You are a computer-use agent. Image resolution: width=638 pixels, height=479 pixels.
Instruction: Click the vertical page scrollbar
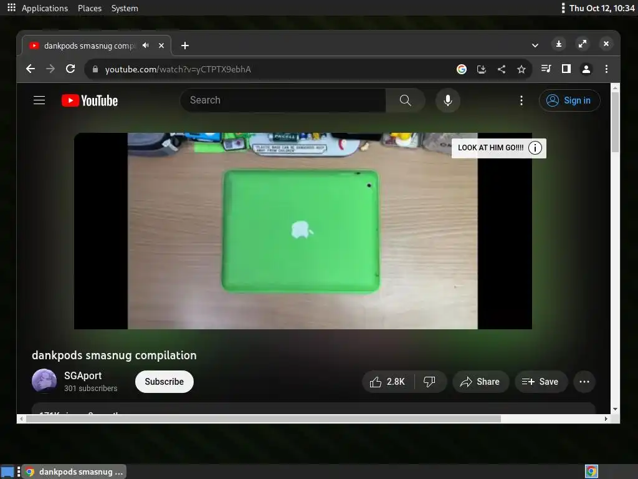point(615,122)
